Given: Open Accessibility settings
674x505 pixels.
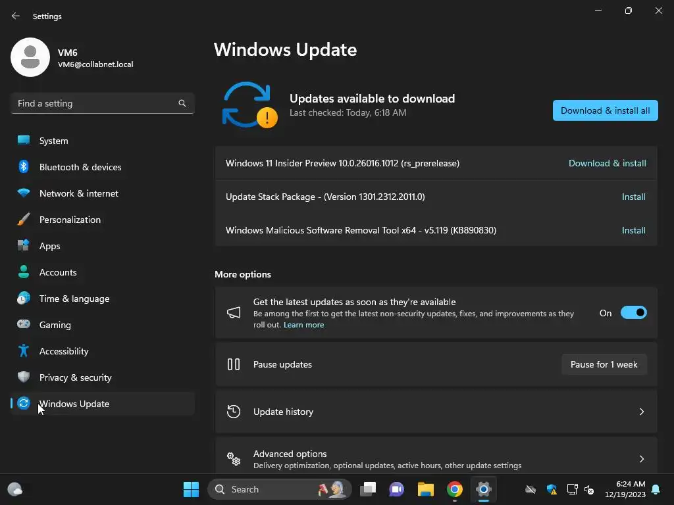Looking at the screenshot, I should pos(103,351).
